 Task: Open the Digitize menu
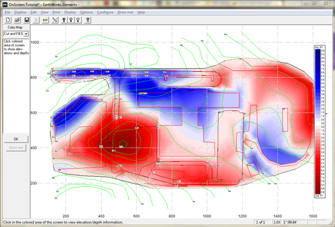point(21,12)
